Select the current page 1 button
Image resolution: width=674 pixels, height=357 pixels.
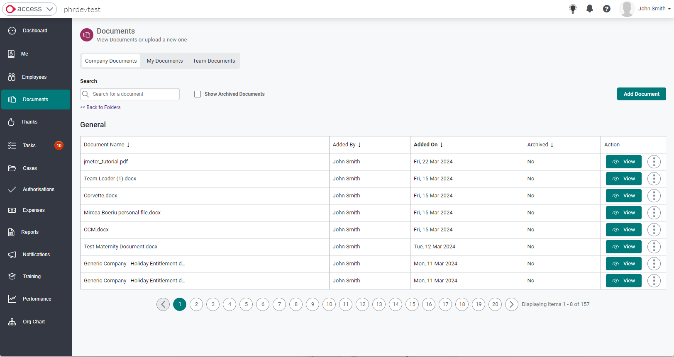point(180,304)
